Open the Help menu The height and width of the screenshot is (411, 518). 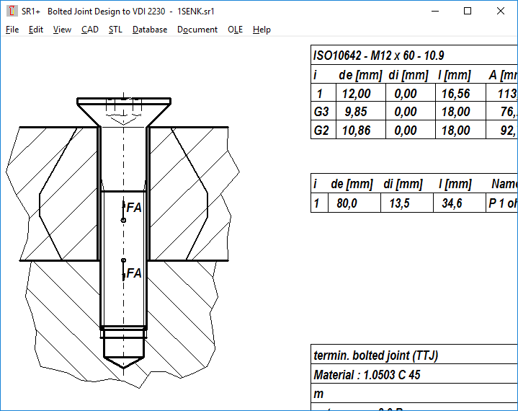[262, 30]
